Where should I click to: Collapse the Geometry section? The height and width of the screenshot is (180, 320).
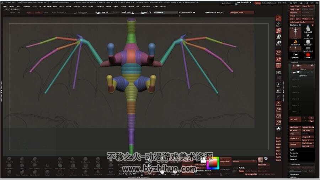pos(295,164)
